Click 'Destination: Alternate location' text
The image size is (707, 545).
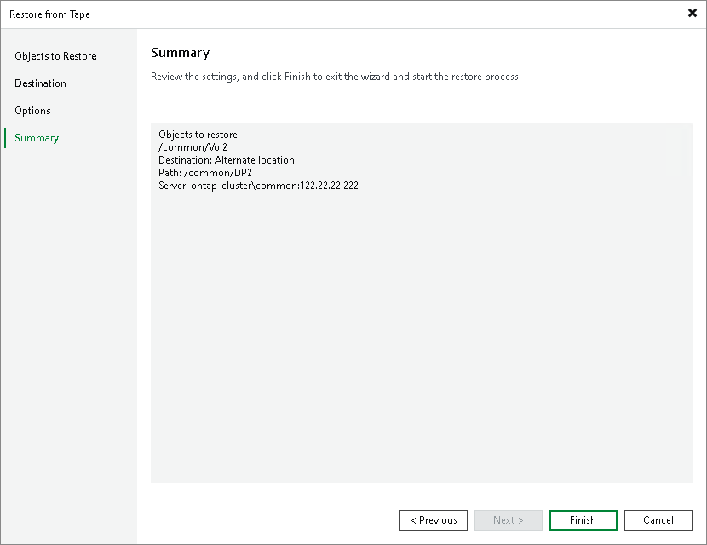click(227, 160)
